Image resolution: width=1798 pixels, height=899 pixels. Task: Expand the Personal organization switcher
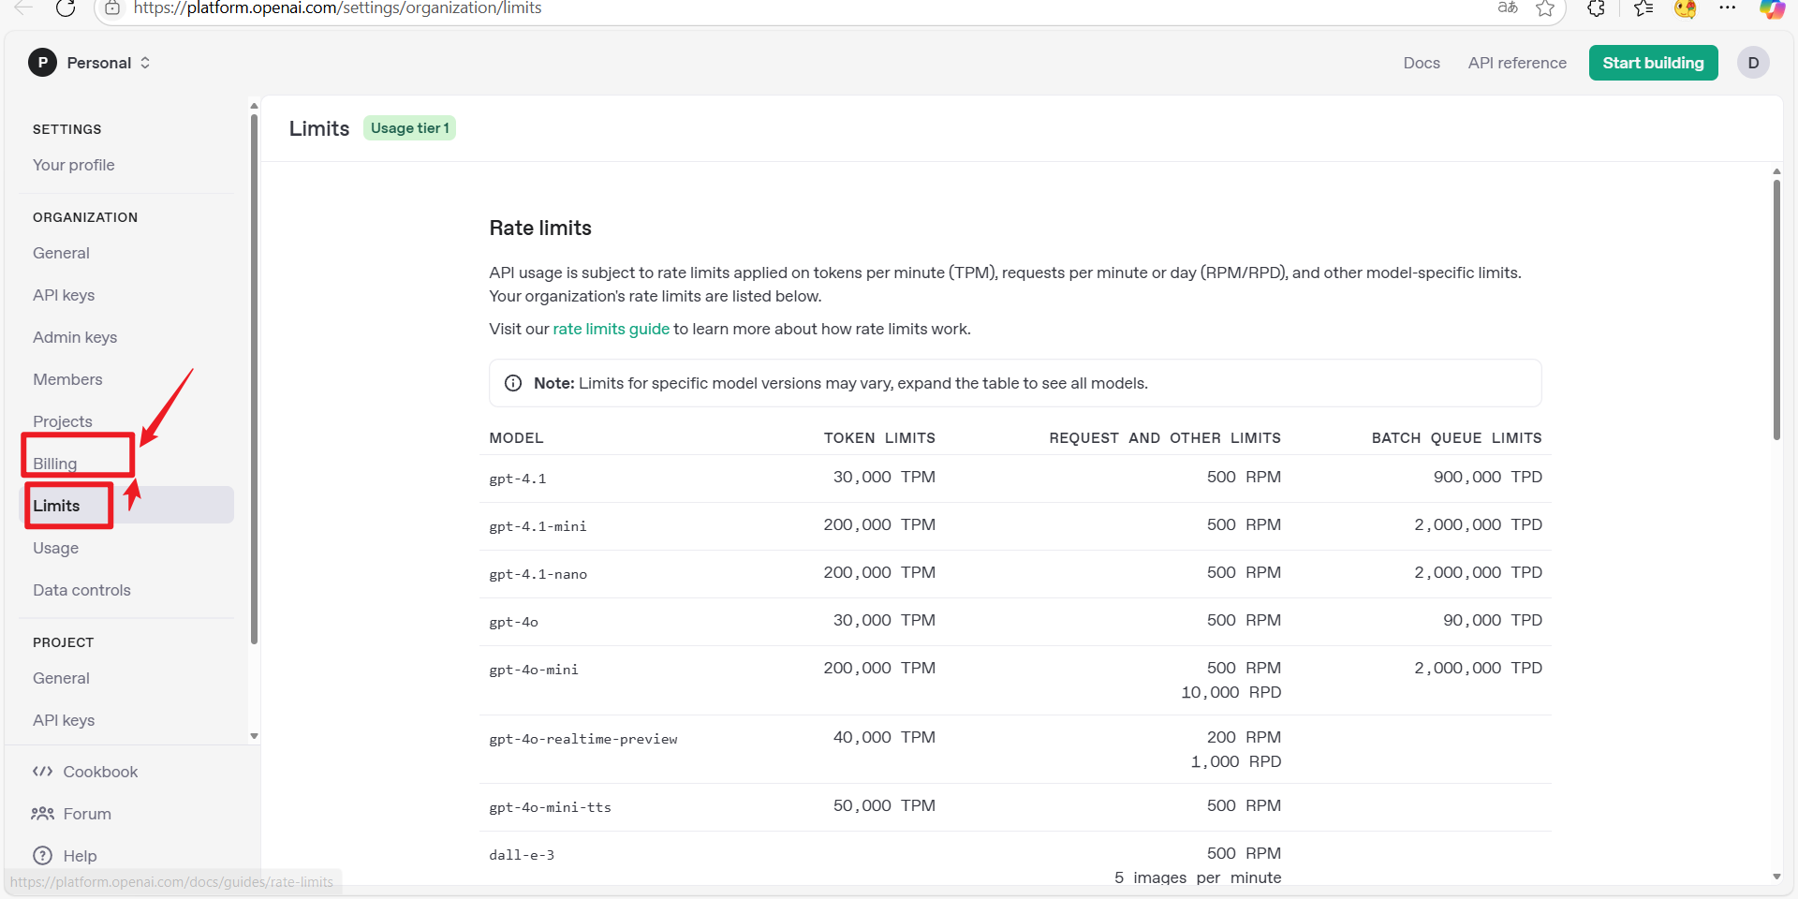click(145, 63)
